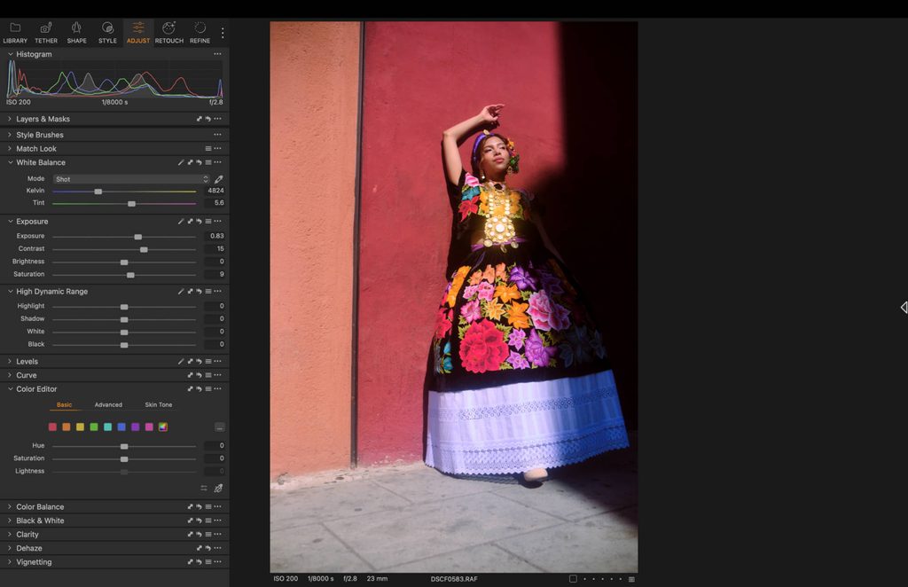
Task: Reset High Dynamic Range adjustments
Action: 199,291
